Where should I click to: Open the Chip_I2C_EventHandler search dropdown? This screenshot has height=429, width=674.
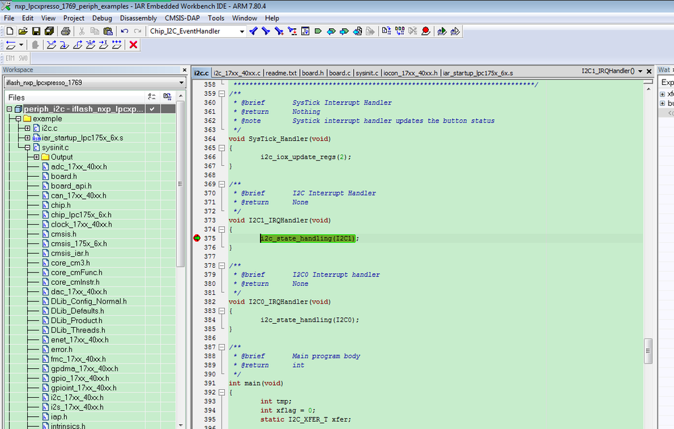pyautogui.click(x=242, y=31)
